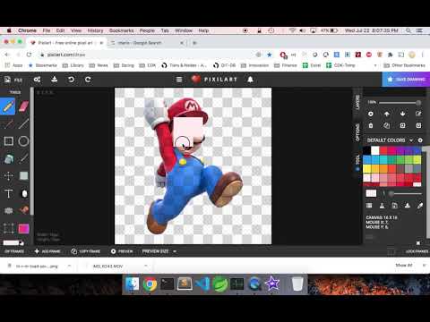Open the Library bookmarks folder

pyautogui.click(x=73, y=65)
